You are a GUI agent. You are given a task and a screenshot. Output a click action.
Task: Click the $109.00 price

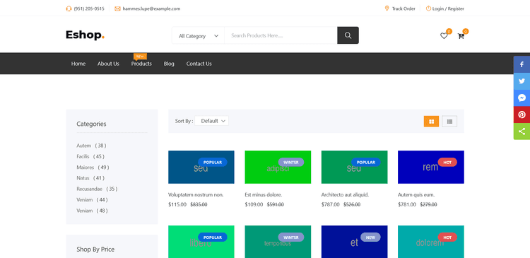point(254,204)
